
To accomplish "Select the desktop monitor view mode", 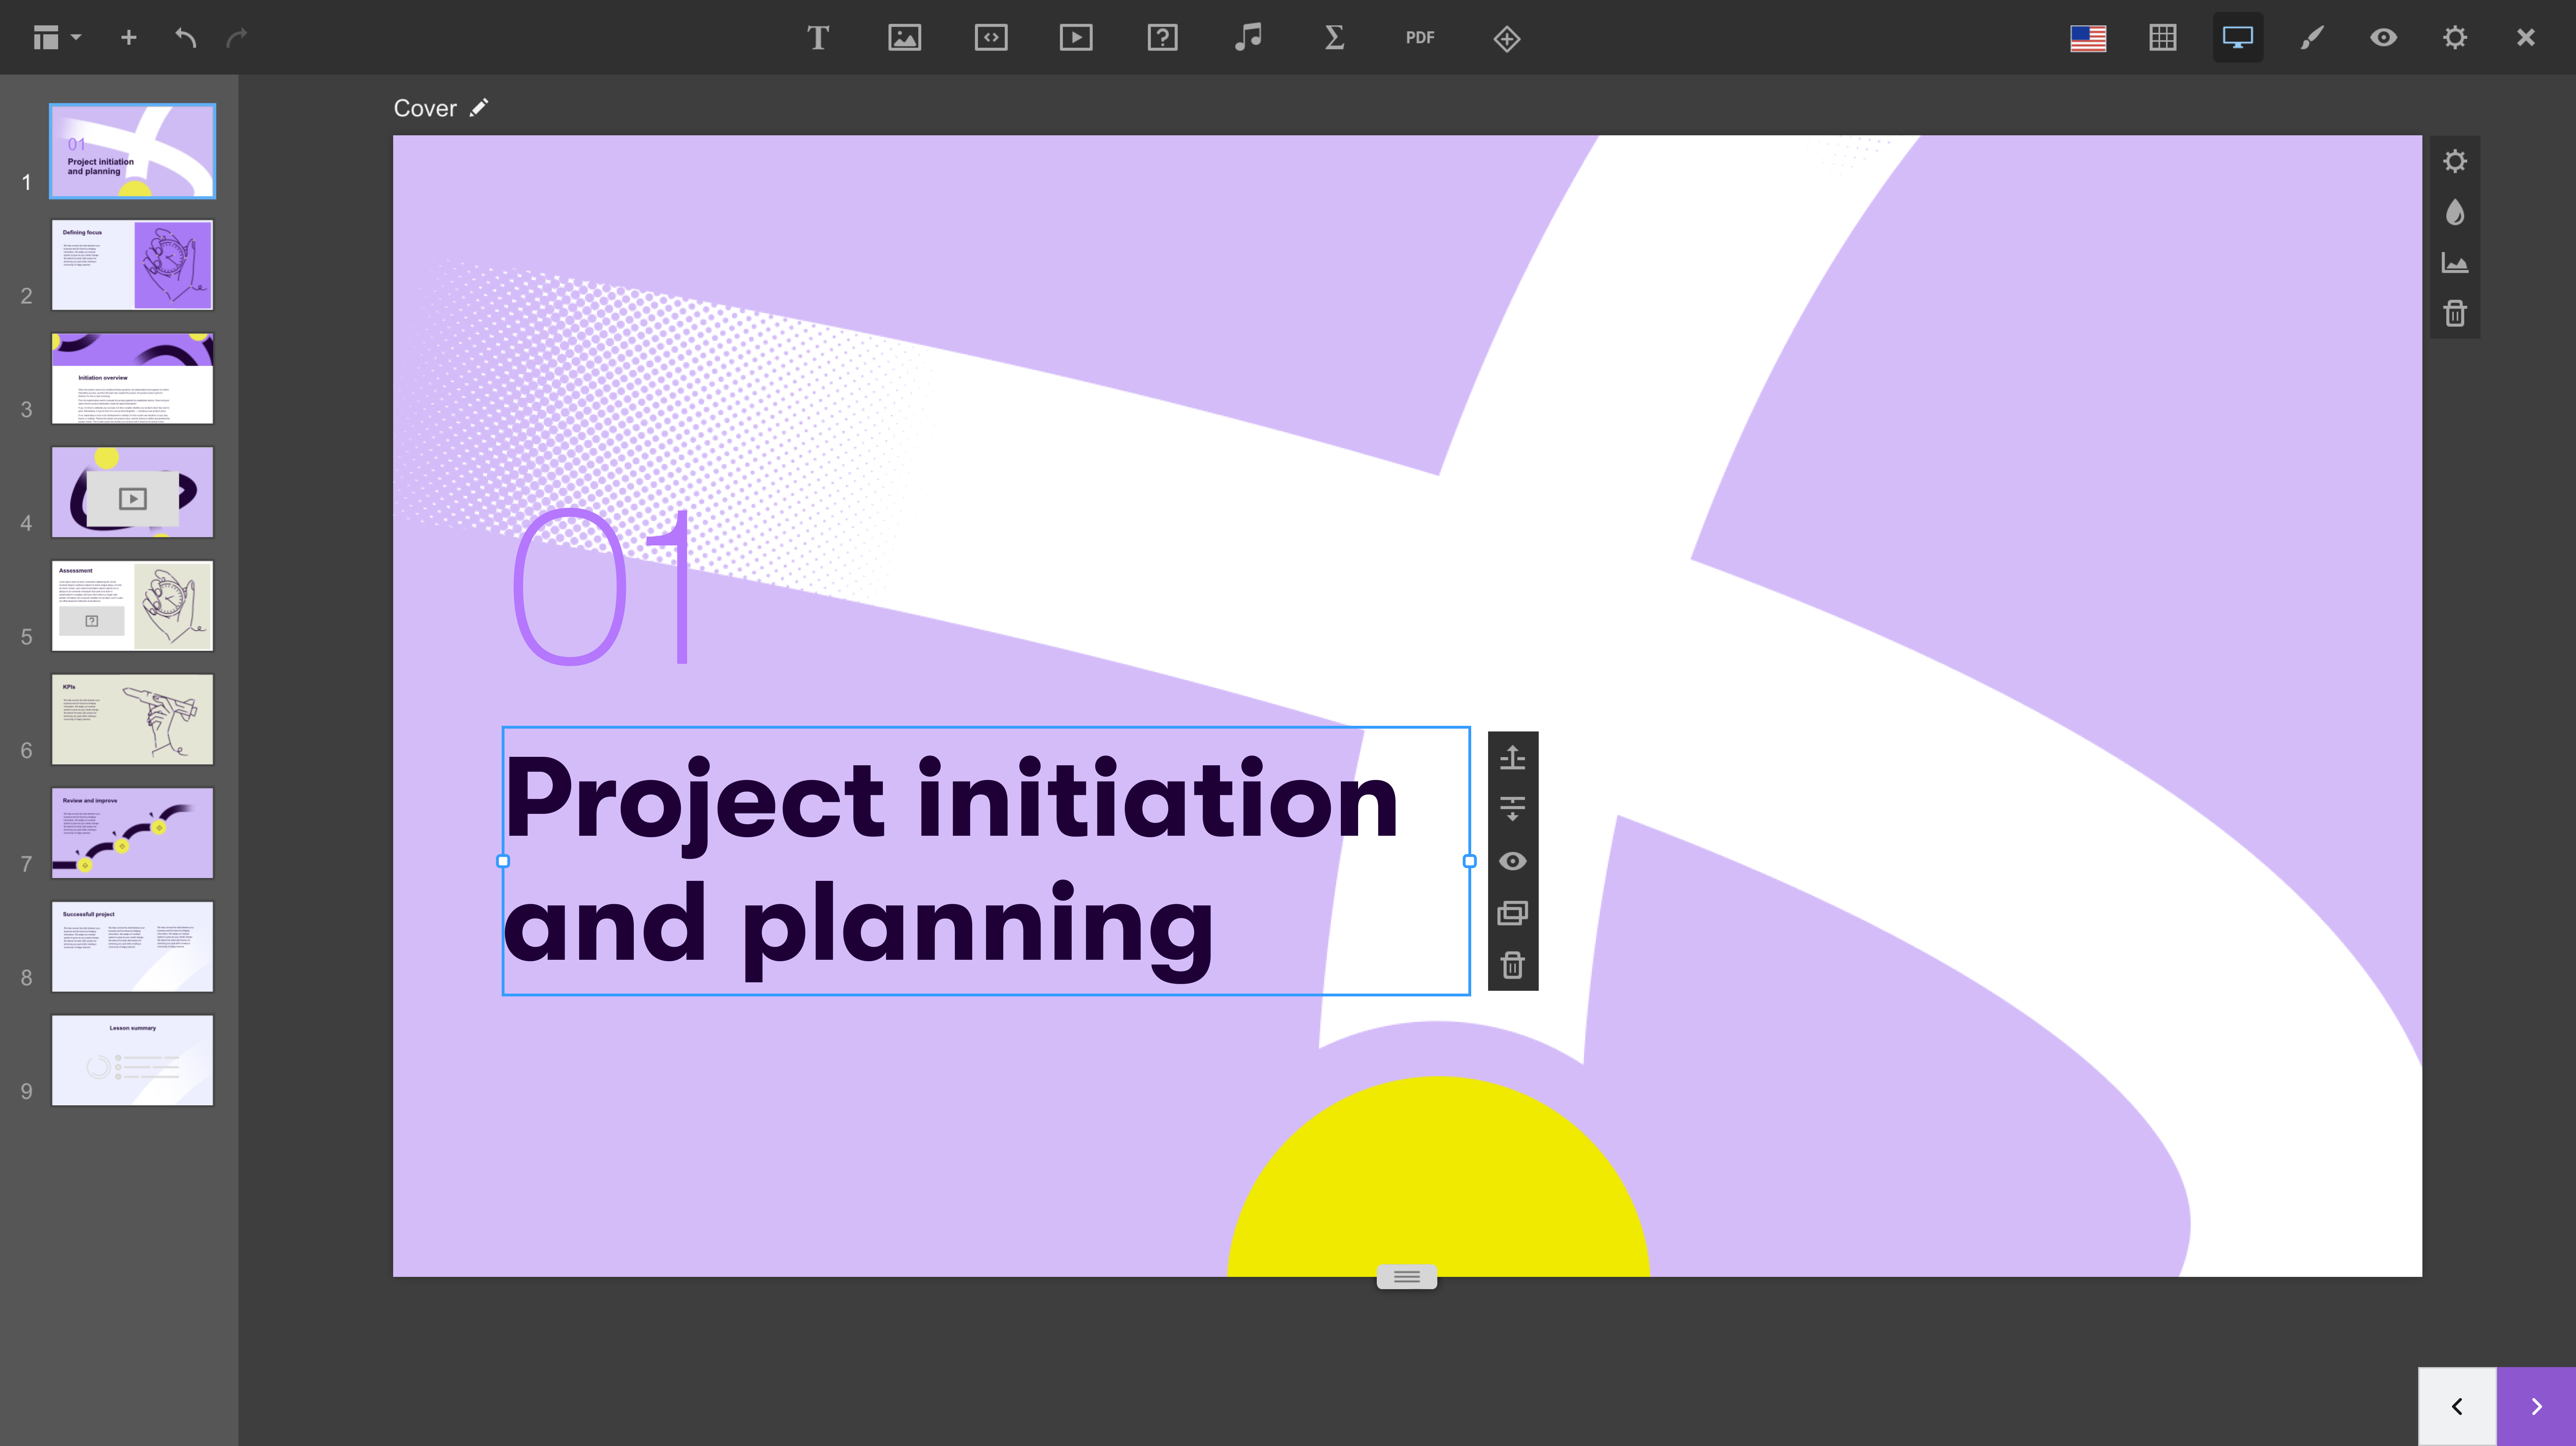I will pyautogui.click(x=2238, y=38).
